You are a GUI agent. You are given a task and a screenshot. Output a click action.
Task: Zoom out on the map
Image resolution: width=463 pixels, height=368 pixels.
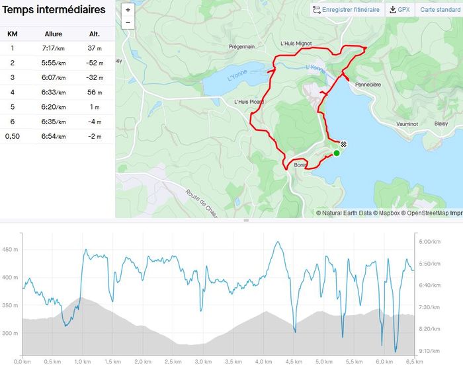point(128,22)
